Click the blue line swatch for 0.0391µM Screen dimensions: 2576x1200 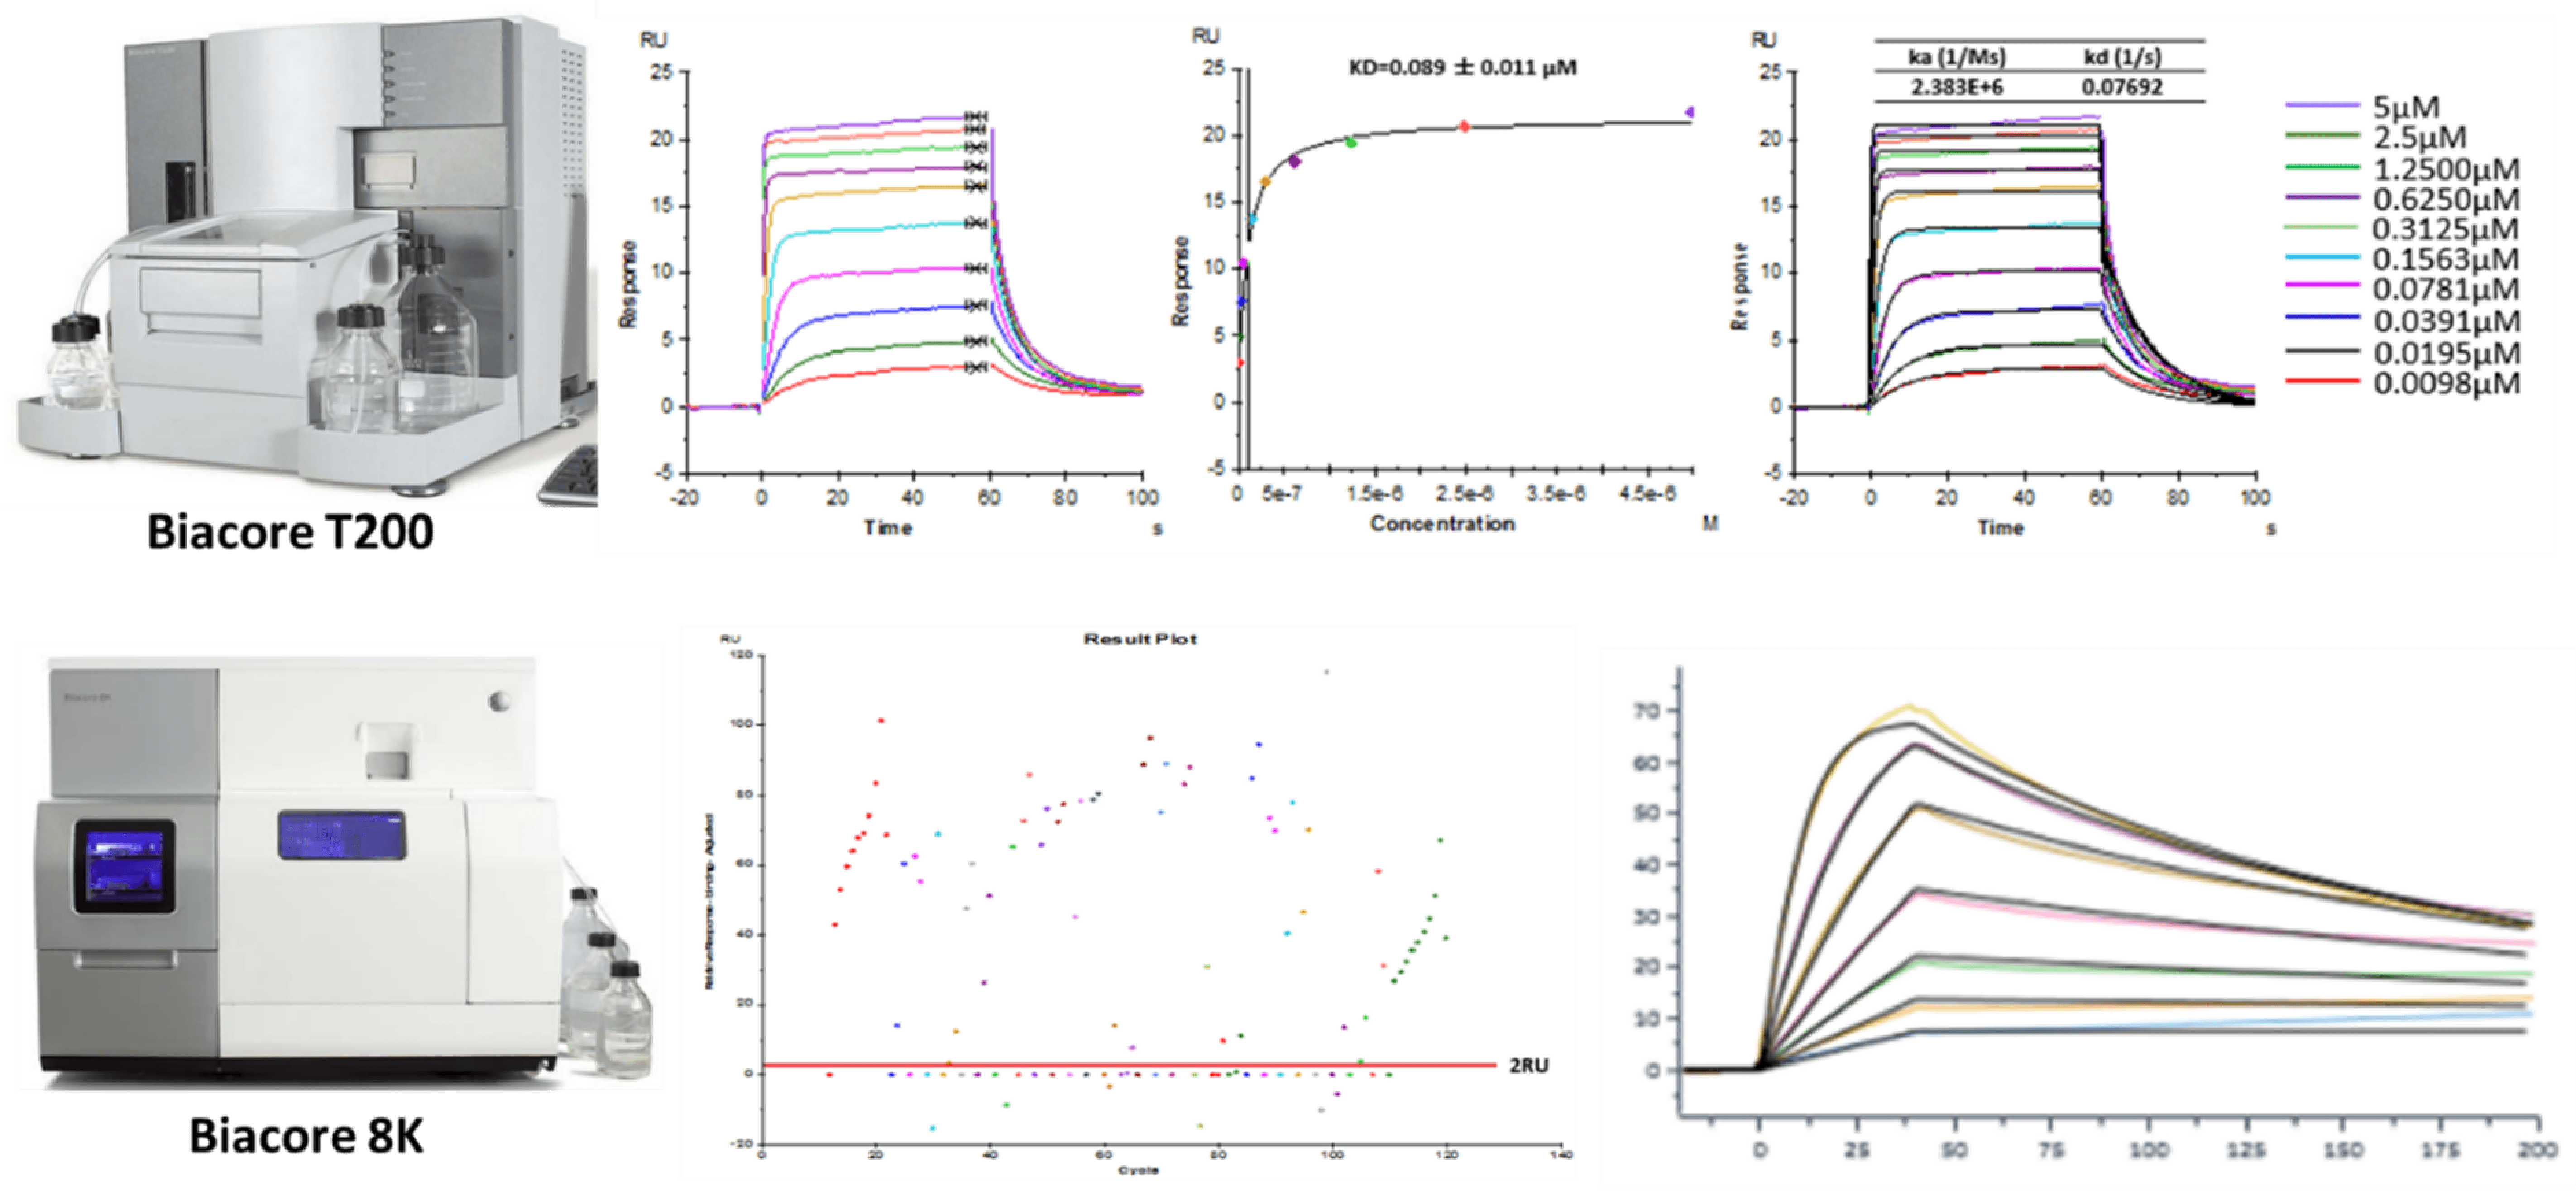[2322, 318]
